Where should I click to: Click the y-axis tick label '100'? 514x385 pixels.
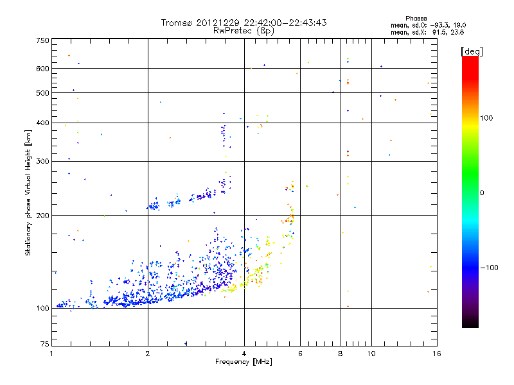pos(42,309)
